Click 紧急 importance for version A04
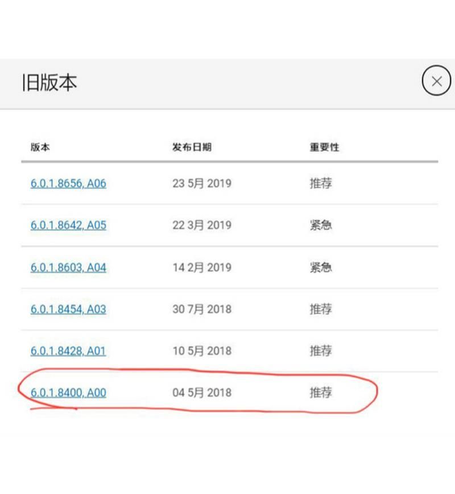 click(x=320, y=267)
